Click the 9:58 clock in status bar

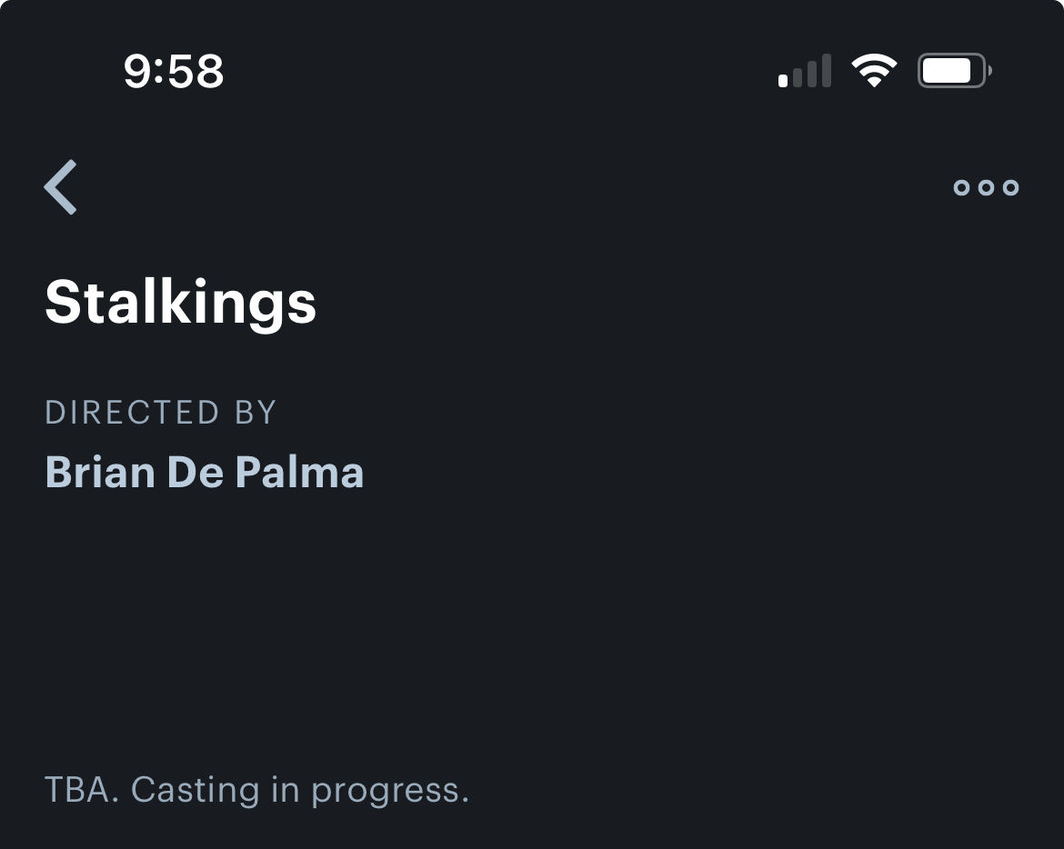(174, 72)
